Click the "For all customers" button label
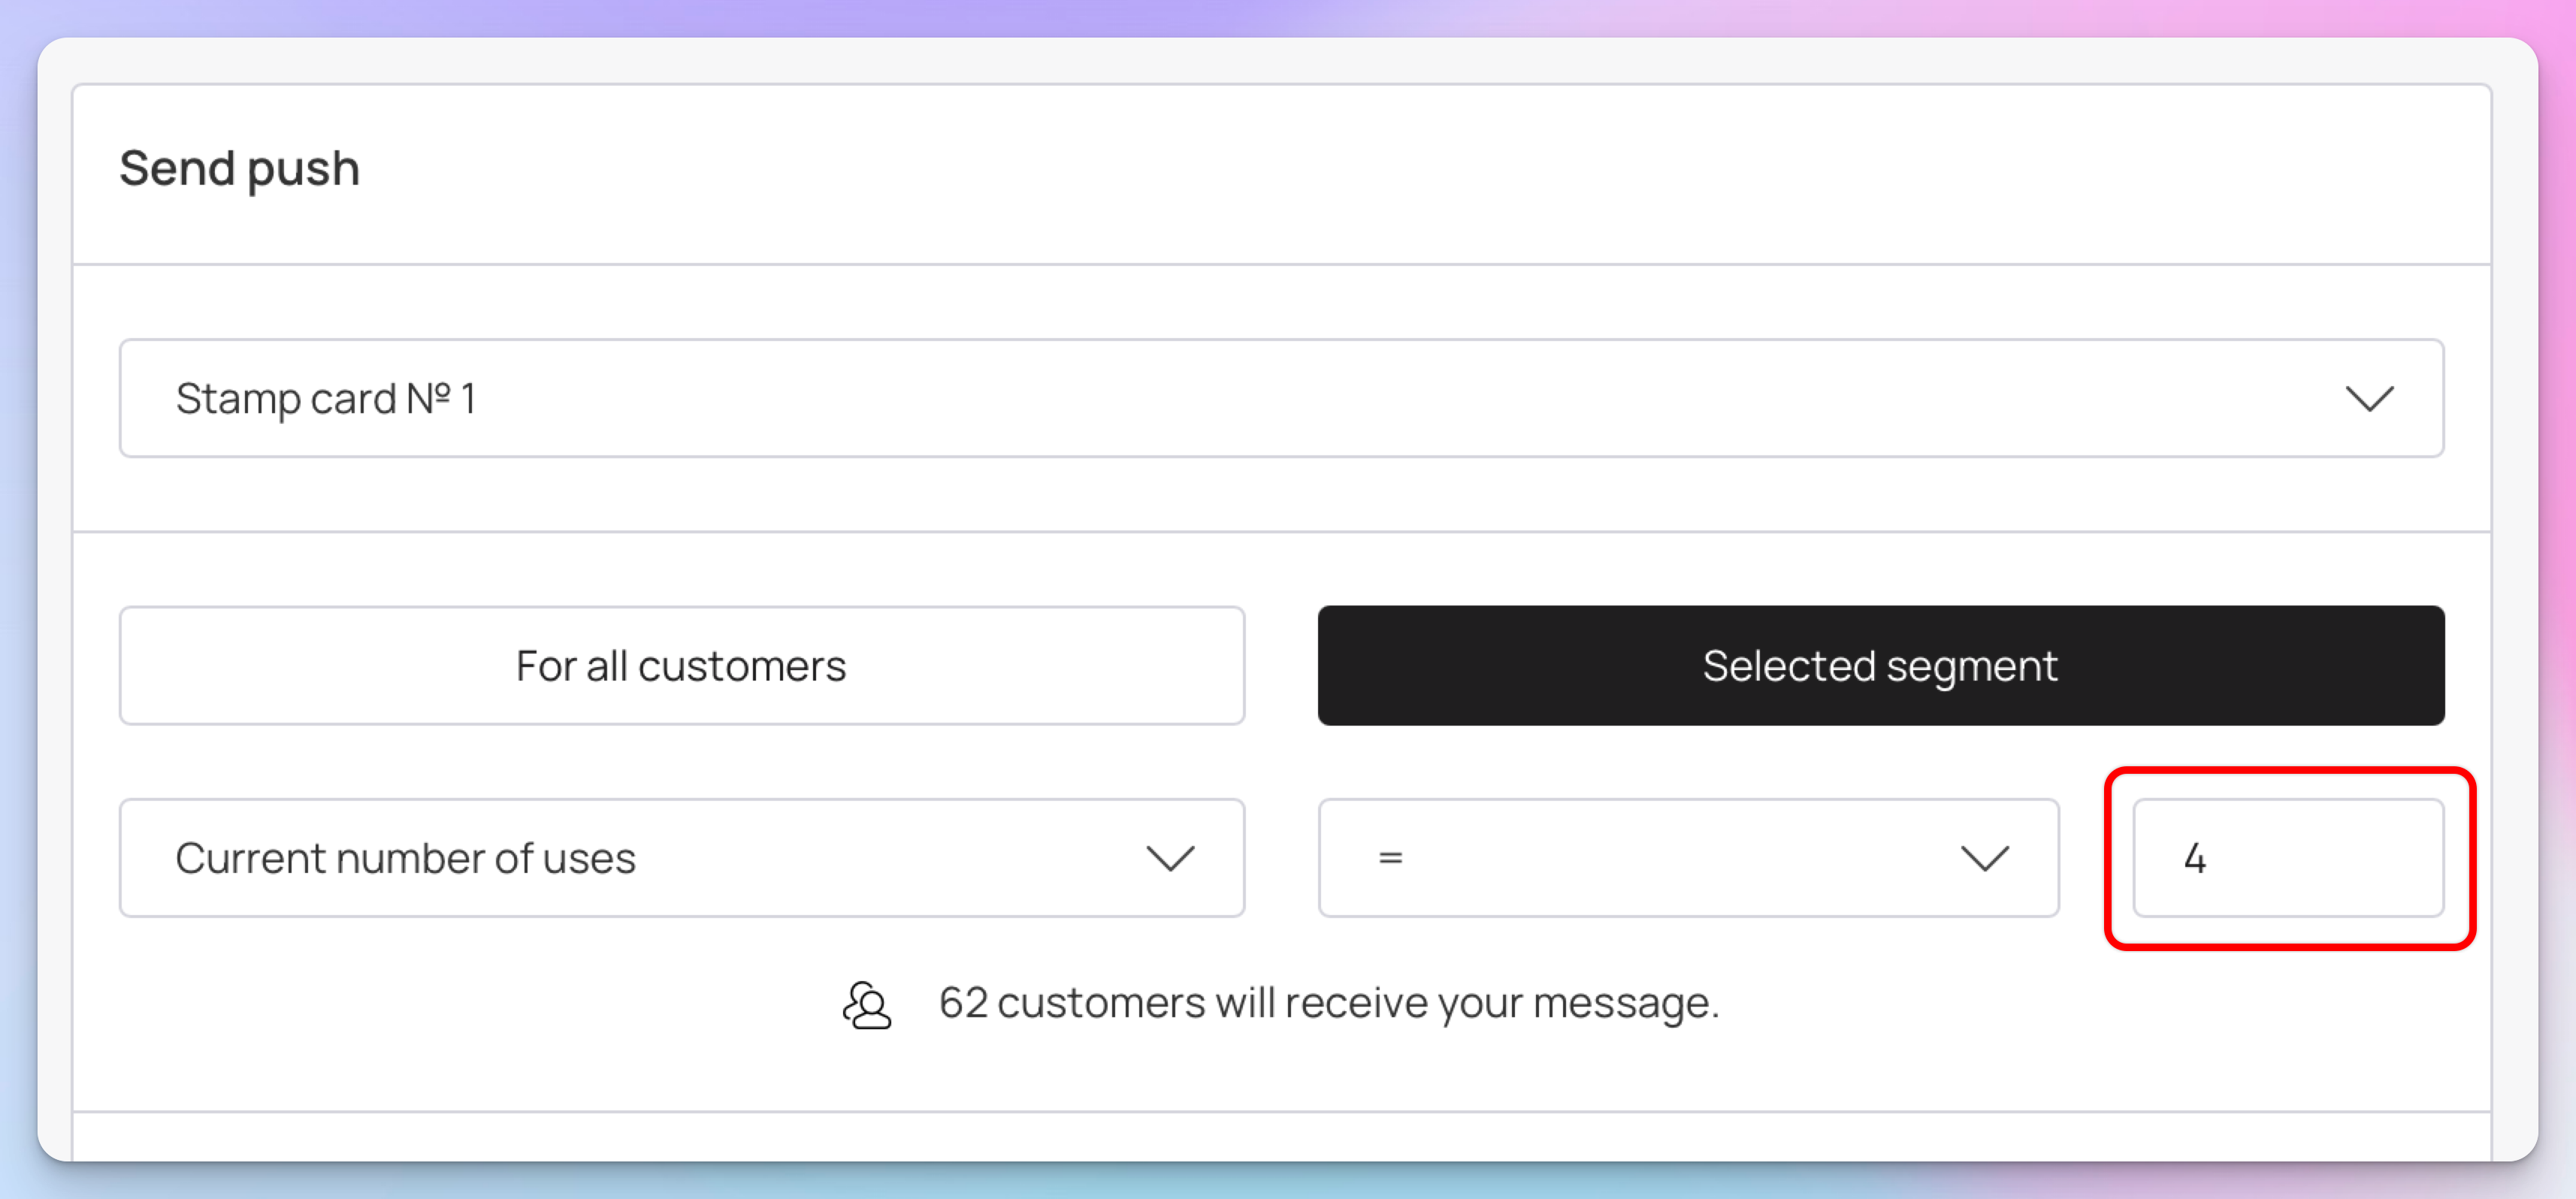 pos(681,666)
